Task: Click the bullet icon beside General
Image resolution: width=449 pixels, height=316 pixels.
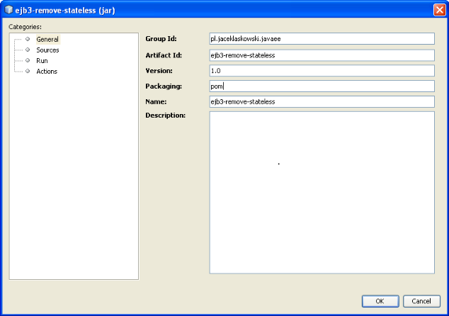Action: point(28,39)
